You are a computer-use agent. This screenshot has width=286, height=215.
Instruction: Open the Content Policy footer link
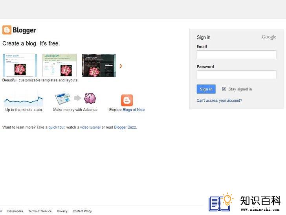pos(82,211)
